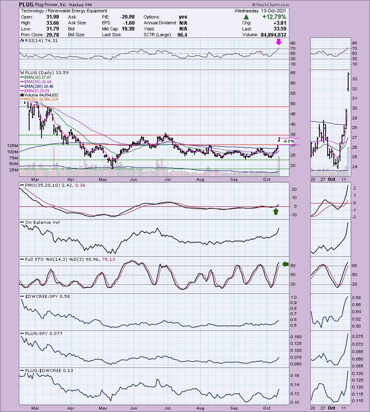Screen dimensions: 370x412
Task: Click the EMA(50) 26.84 legend entry
Action: coord(36,82)
